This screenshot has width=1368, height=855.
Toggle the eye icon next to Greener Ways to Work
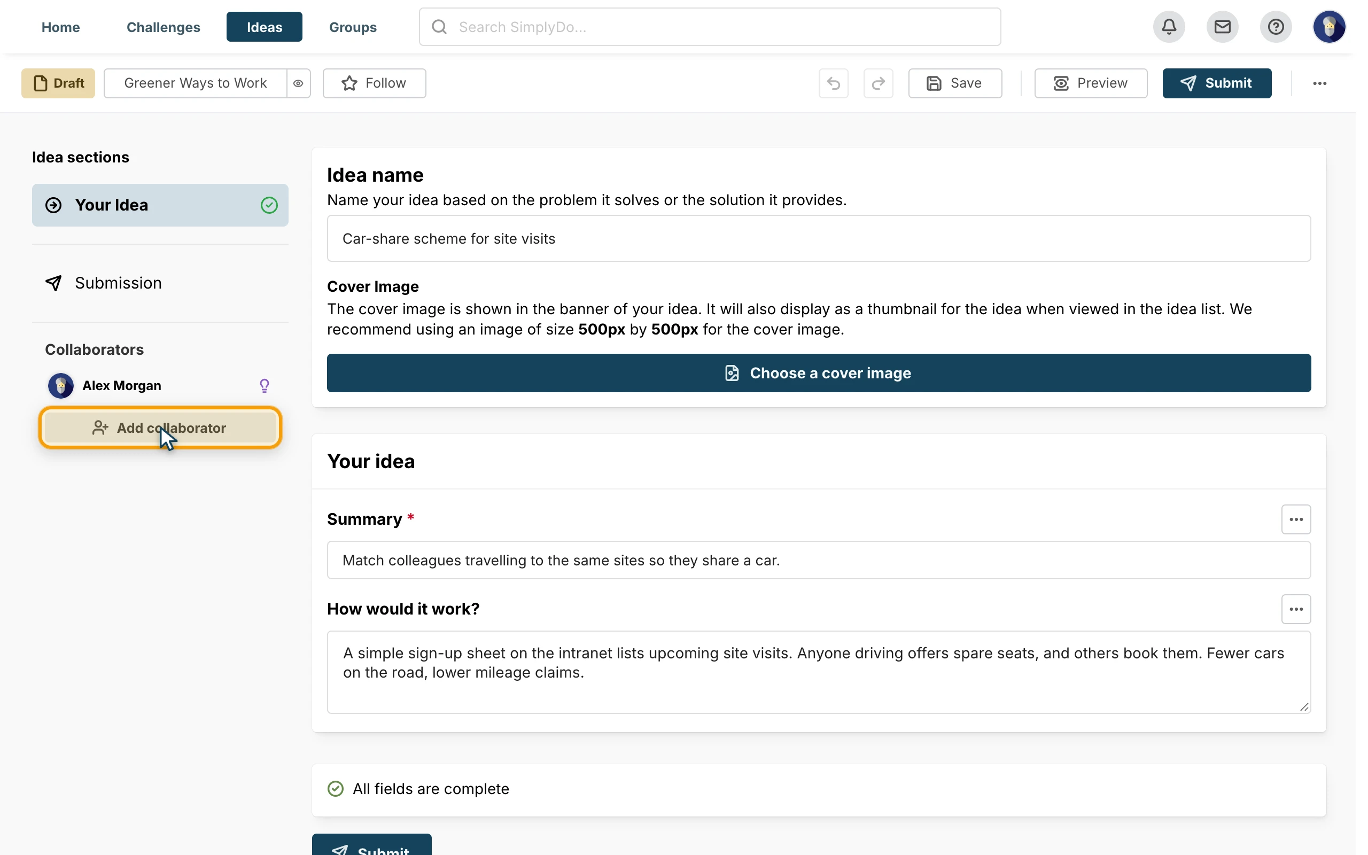[299, 83]
